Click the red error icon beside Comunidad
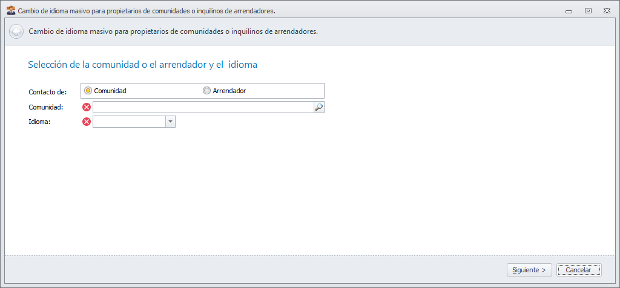Screen dimensions: 620x288 [x=86, y=107]
